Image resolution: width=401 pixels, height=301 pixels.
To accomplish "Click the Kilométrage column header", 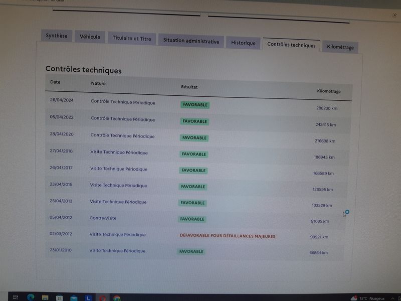I will (x=329, y=91).
